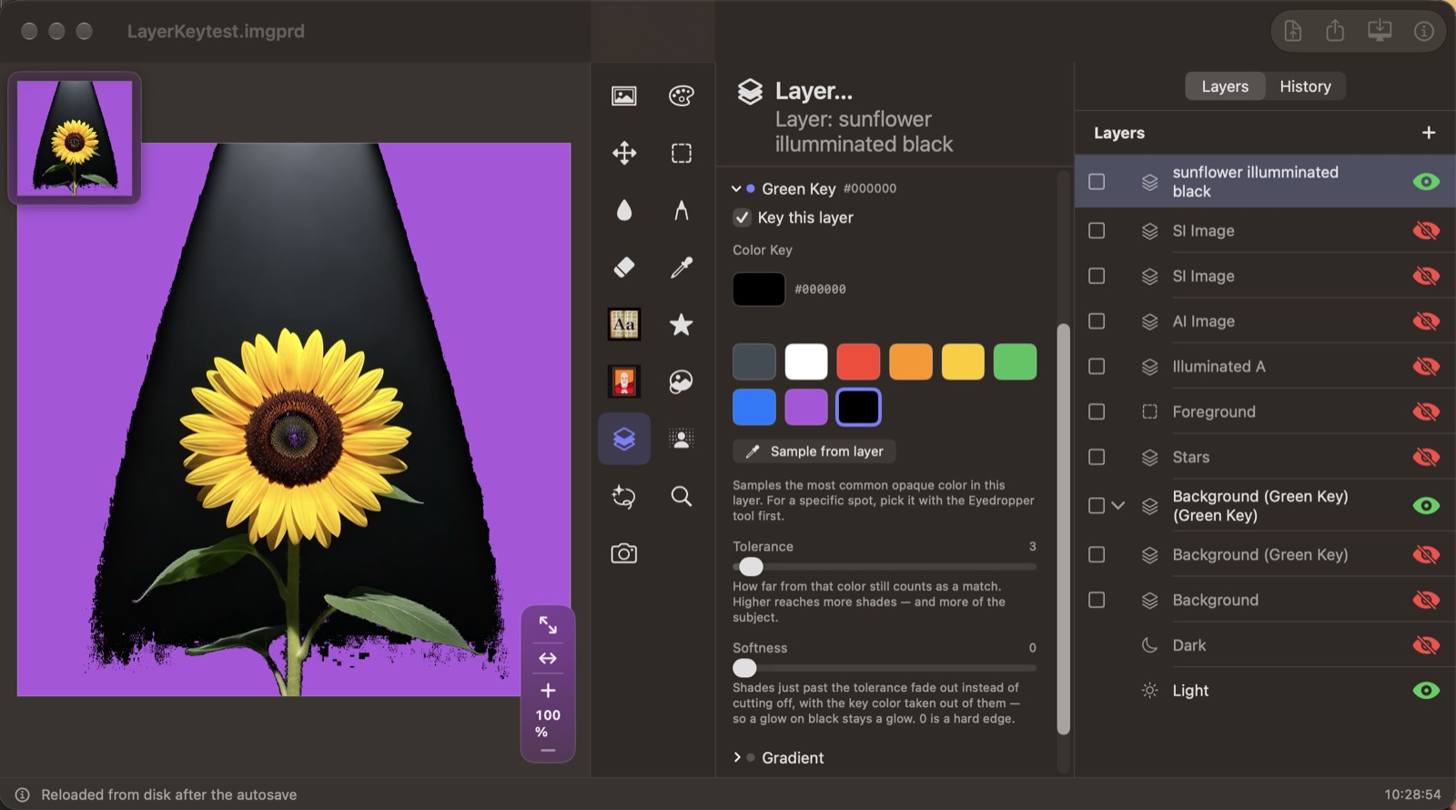Image resolution: width=1456 pixels, height=810 pixels.
Task: Click the sunflower thumbnail above the canvas
Action: (x=75, y=137)
